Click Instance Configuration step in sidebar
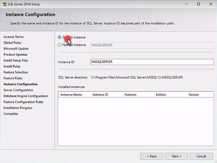 coord(21,84)
